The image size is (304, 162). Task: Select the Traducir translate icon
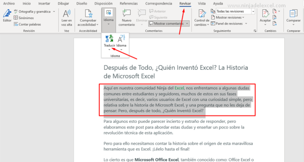[x=109, y=38]
